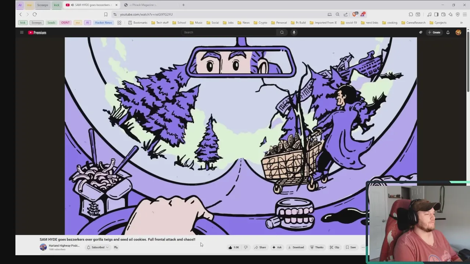Select the SAM HYDE goes bezzerkers tab
Viewport: 470px width, 264px height.
92,5
